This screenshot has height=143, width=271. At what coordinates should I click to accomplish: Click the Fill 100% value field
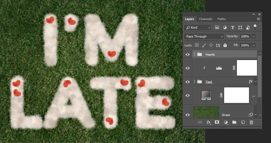(245, 45)
